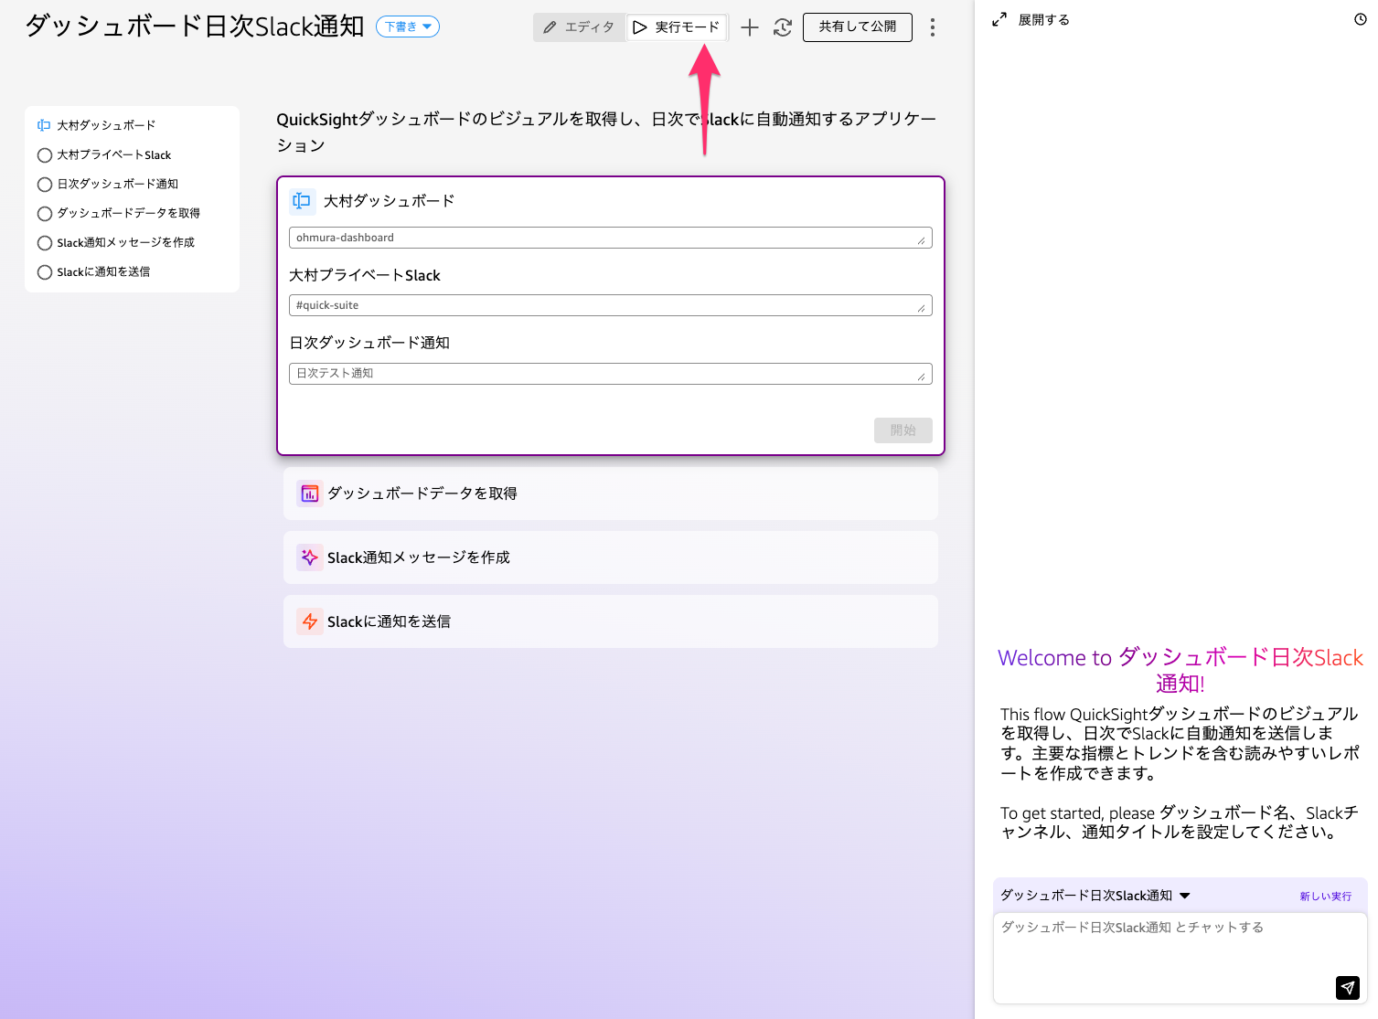The image size is (1378, 1019).
Task: Open the three-dot more options menu
Action: click(x=932, y=27)
